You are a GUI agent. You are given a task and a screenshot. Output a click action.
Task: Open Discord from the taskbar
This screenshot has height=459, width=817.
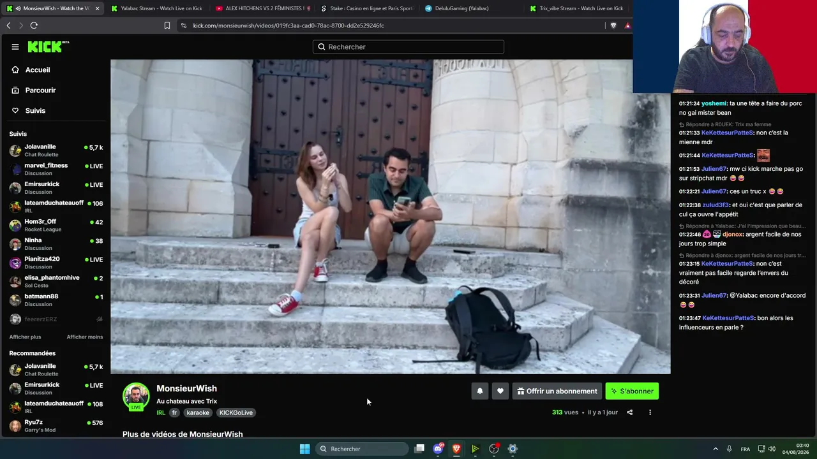tap(438, 449)
